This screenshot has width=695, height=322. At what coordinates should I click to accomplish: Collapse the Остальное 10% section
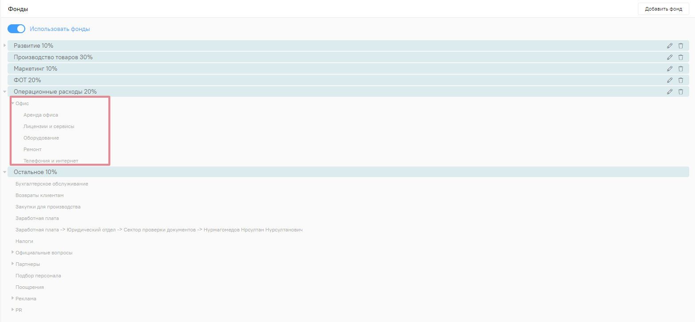click(x=4, y=172)
